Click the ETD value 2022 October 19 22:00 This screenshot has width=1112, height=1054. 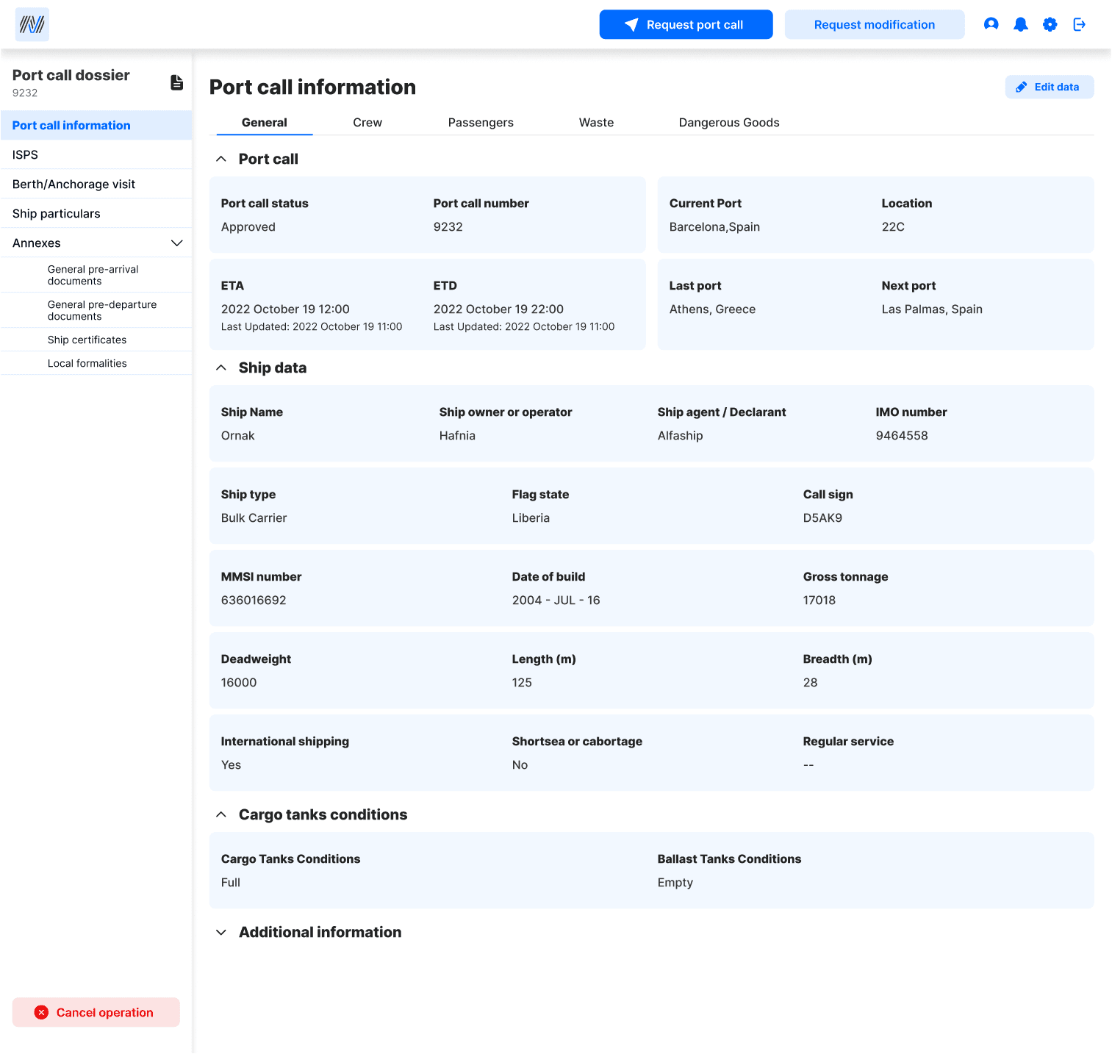coord(498,309)
